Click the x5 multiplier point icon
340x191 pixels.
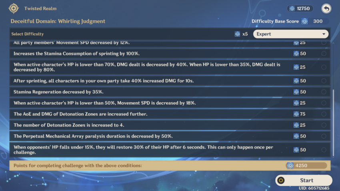click(x=237, y=34)
